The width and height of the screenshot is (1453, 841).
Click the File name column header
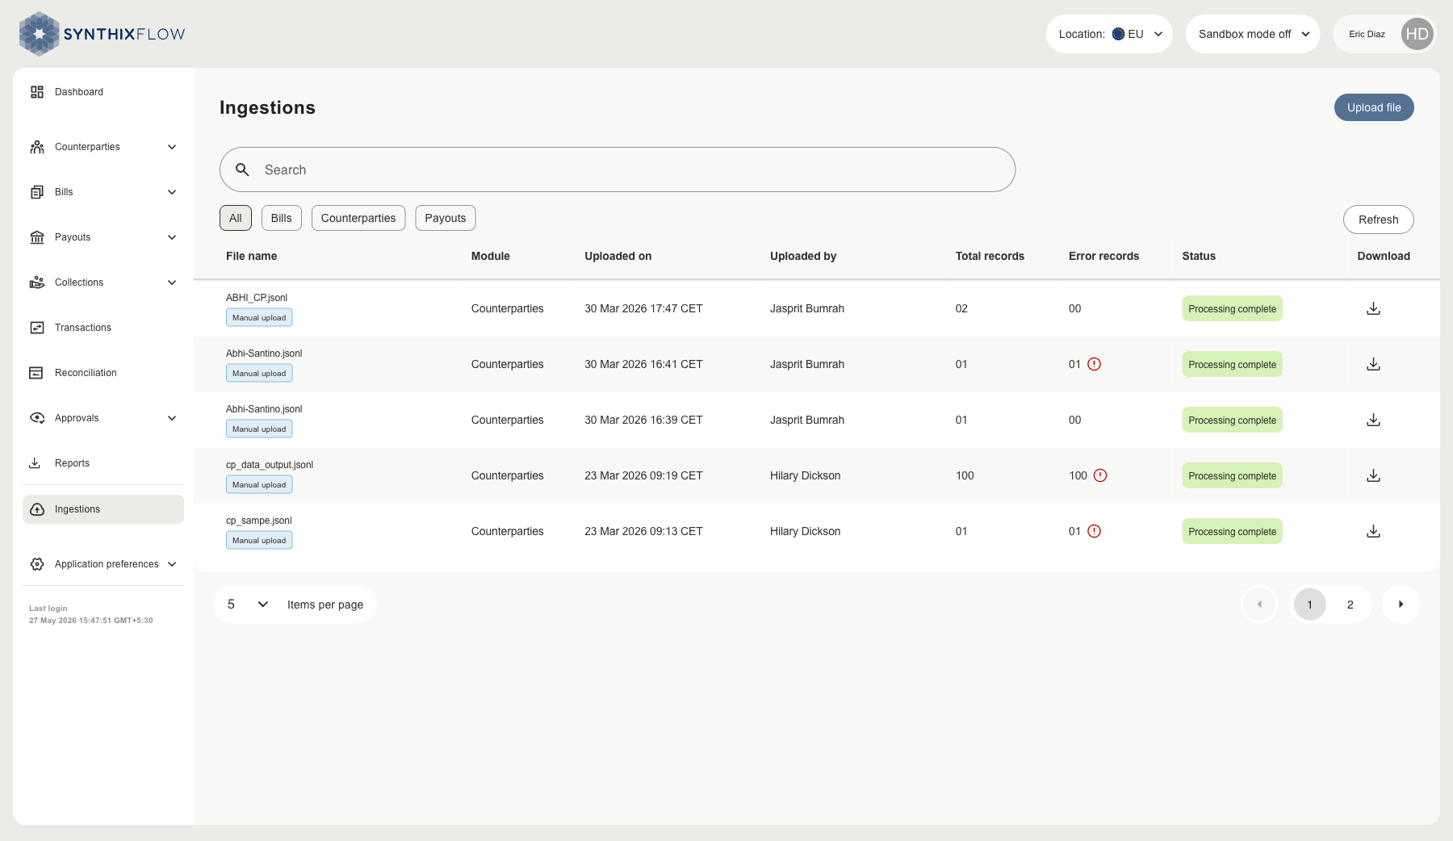(x=251, y=256)
